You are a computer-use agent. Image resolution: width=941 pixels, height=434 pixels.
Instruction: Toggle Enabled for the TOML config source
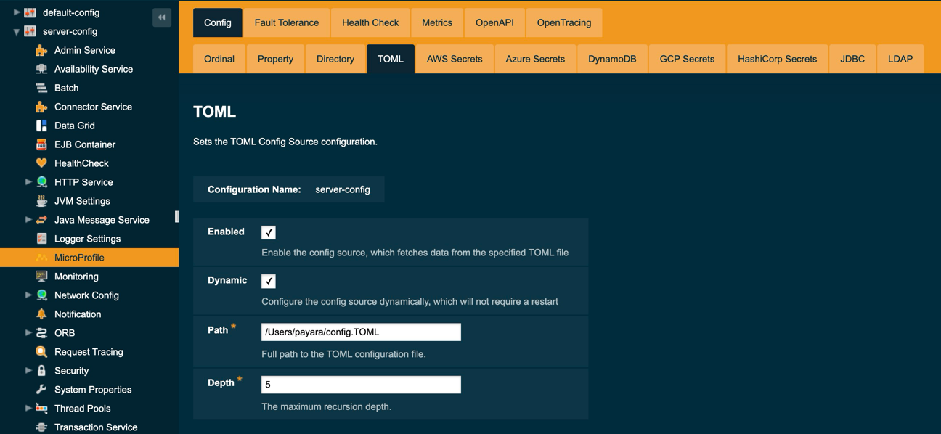[268, 232]
